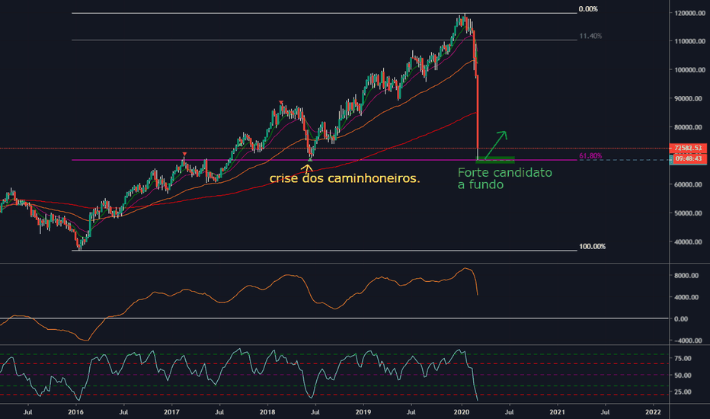Viewport: 710px width, 419px height.
Task: Select the orange momentum indicator line
Action: pos(238,303)
